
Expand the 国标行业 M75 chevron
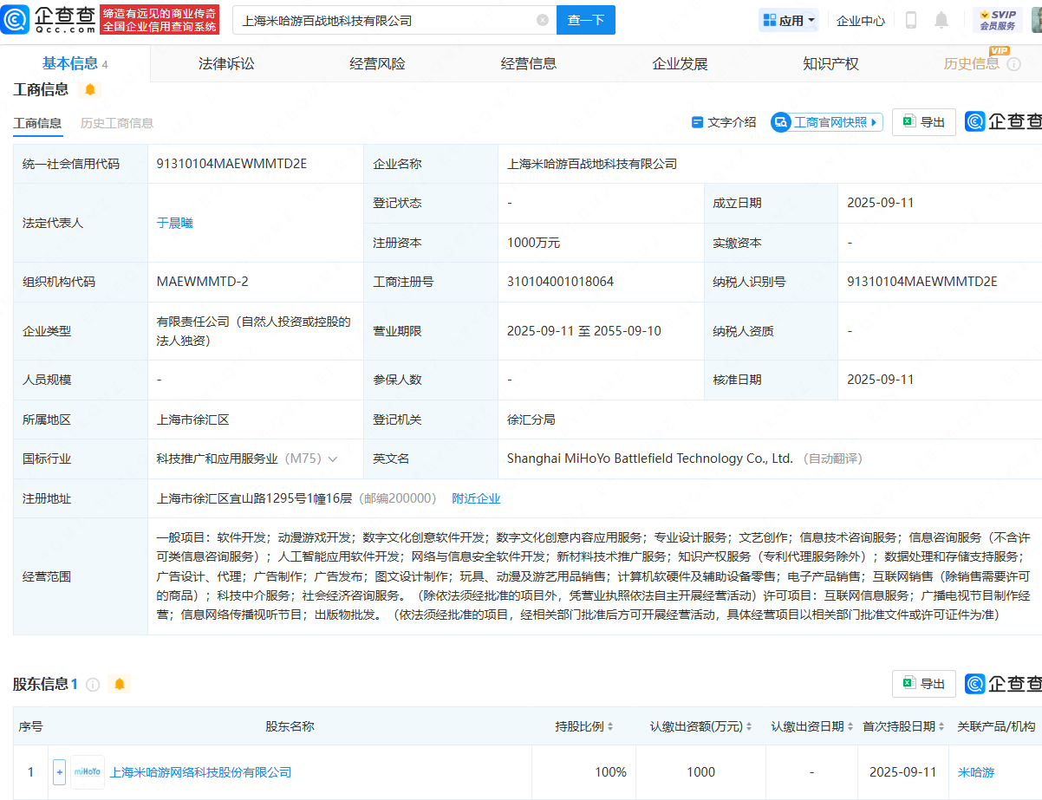pos(333,459)
